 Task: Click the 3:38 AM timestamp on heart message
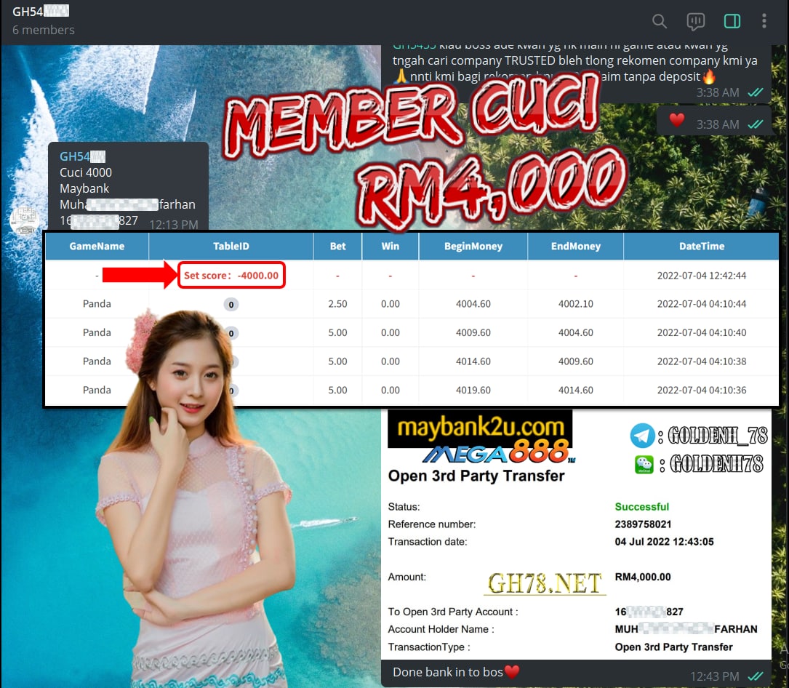click(x=718, y=124)
